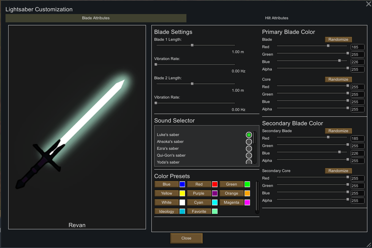Click the primary Blade Red slider handle
Screen dimensions: 372x248
pos(328,46)
